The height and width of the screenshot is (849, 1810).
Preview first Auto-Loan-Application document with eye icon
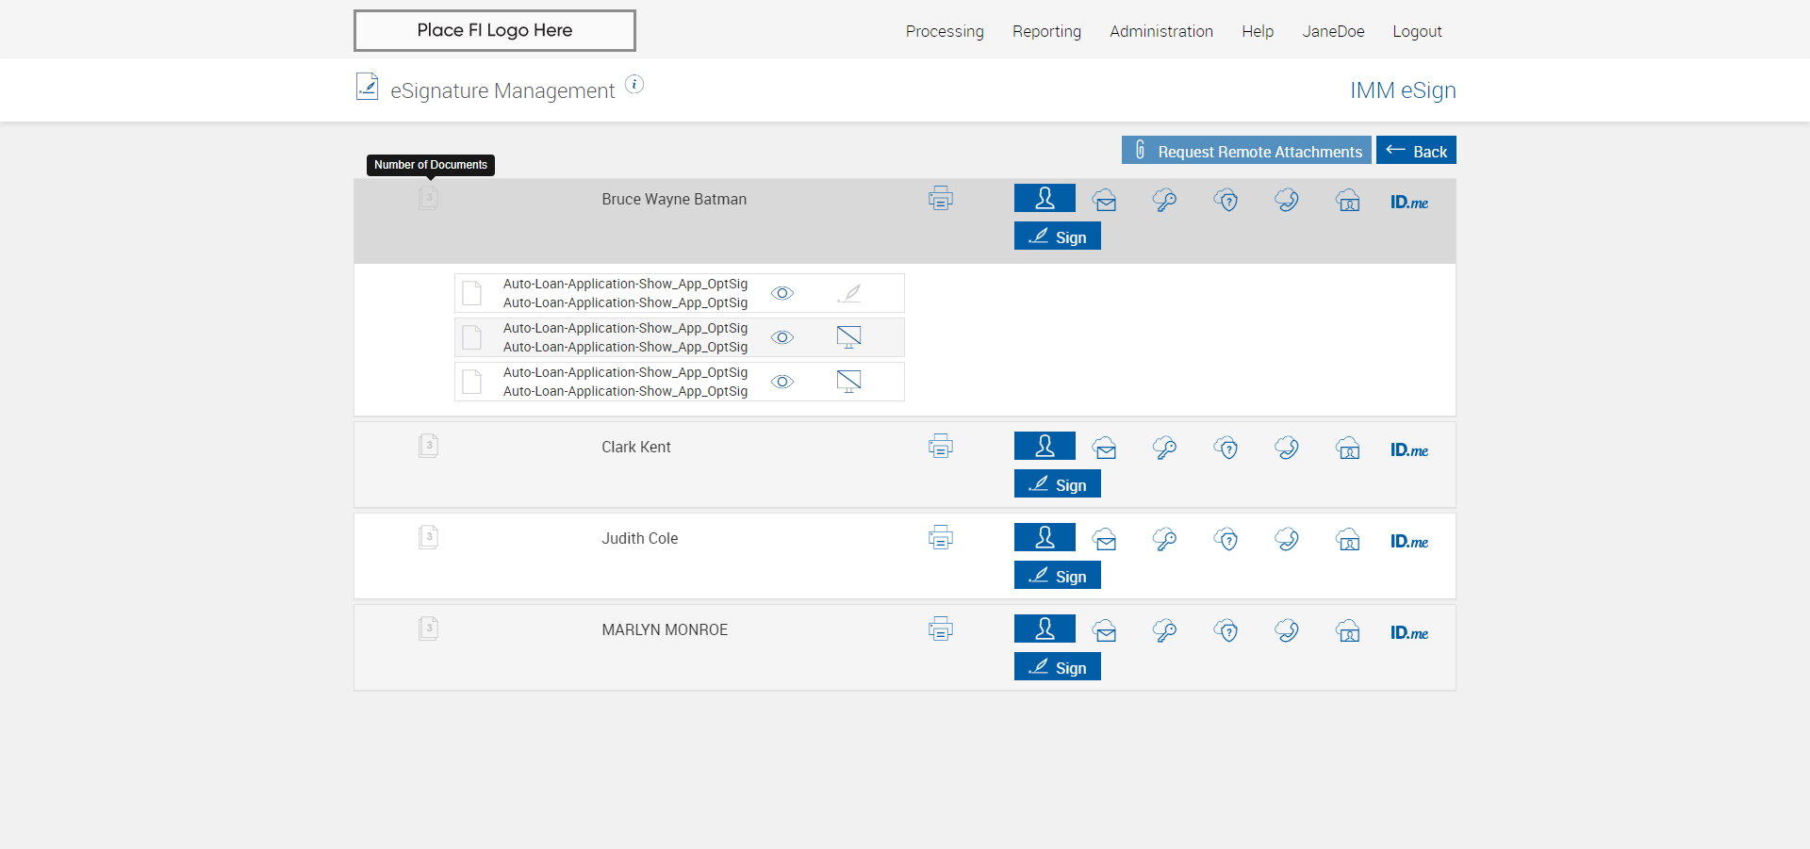(782, 293)
